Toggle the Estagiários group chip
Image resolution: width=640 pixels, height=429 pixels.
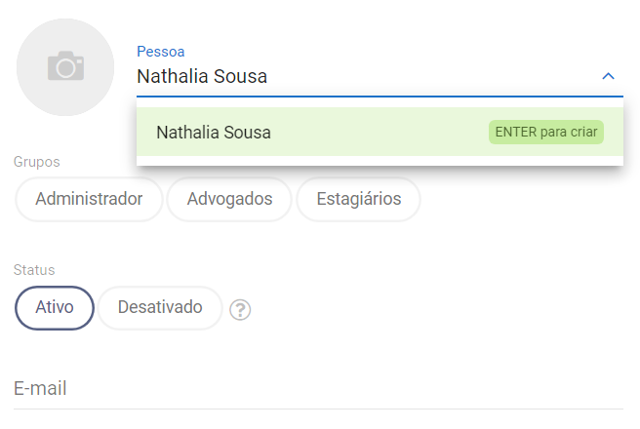(x=358, y=199)
